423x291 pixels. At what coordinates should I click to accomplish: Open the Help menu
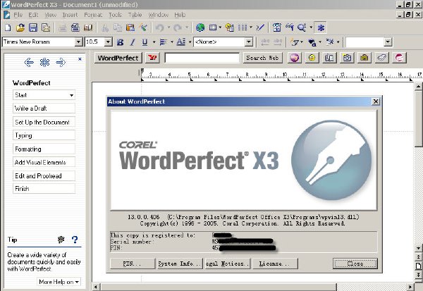(x=180, y=15)
